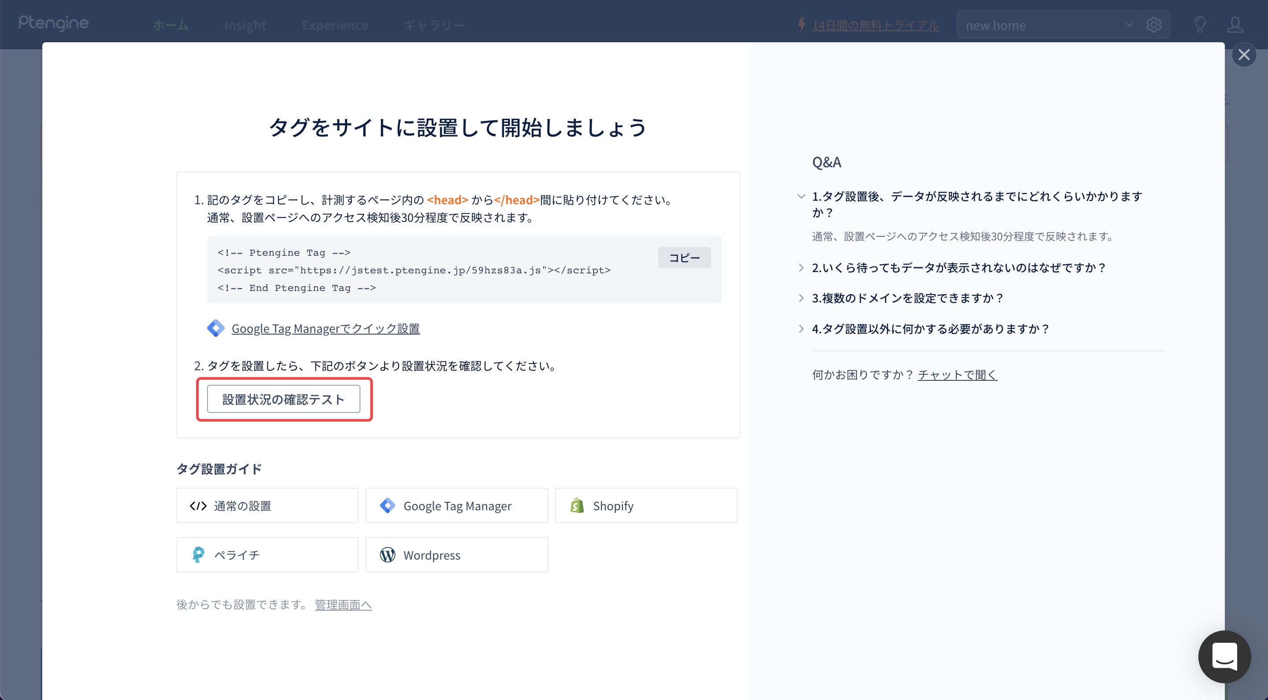The width and height of the screenshot is (1268, 700).
Task: Click the タグ設置ガイド heading
Action: 219,469
